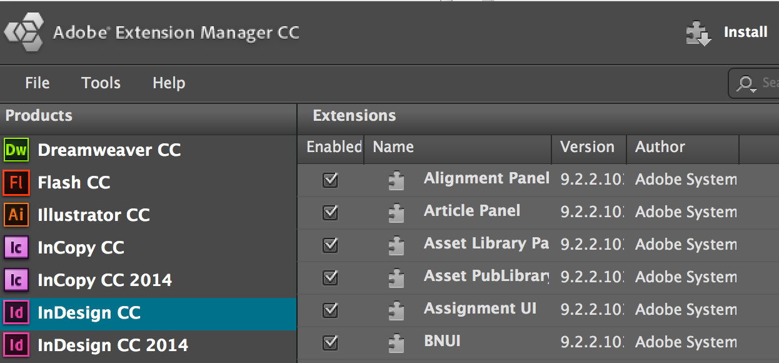Click the Dreamweaver CC product icon
This screenshot has width=779, height=363.
coord(16,150)
